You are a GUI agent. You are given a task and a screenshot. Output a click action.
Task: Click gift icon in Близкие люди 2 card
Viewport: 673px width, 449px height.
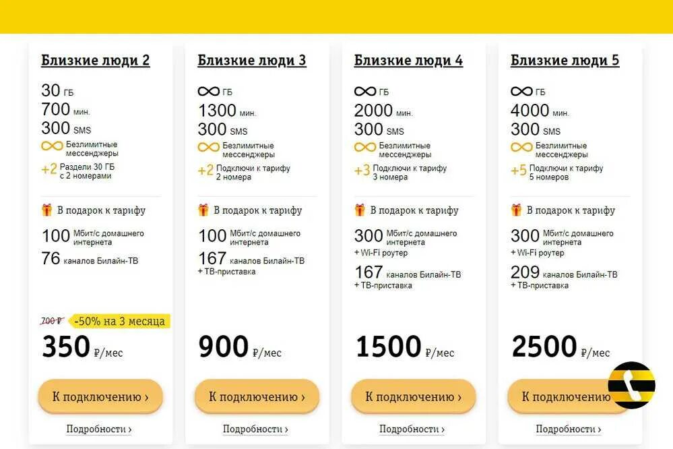click(x=46, y=210)
